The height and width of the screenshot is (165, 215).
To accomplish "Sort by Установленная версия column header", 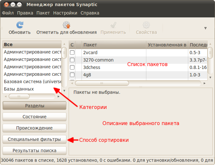I will click(167, 45).
